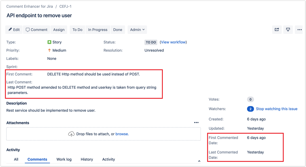Click the TO DO status lozenge
The image size is (306, 167).
tap(151, 42)
